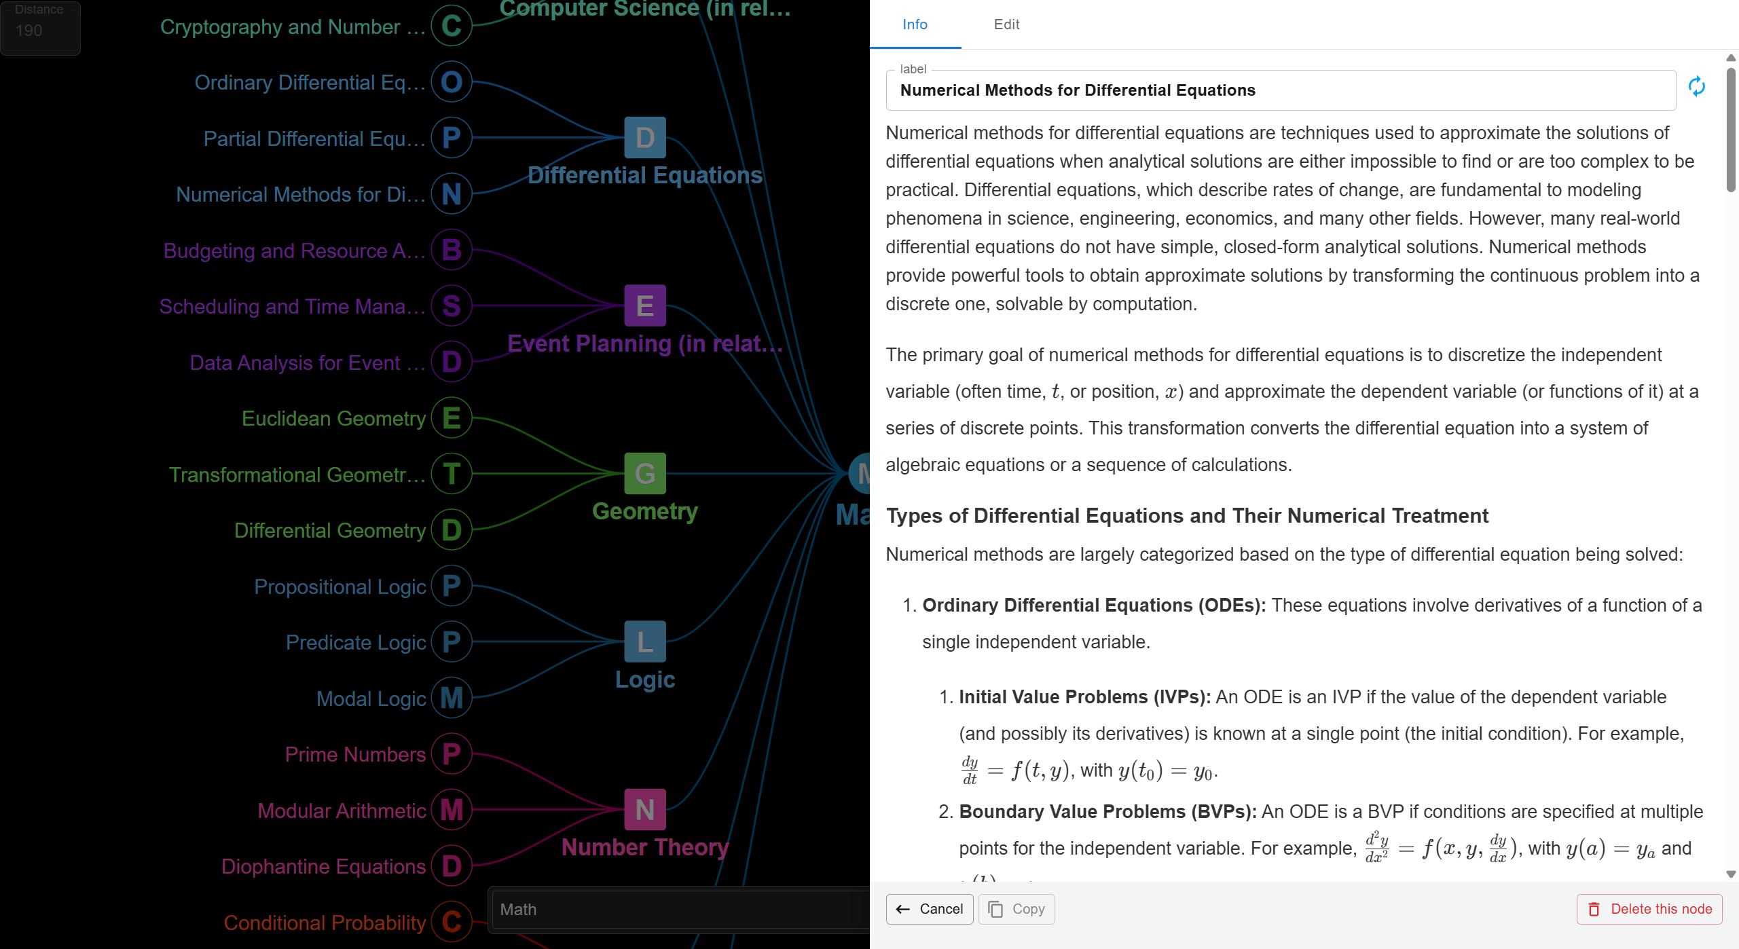Open the Info tab

915,24
